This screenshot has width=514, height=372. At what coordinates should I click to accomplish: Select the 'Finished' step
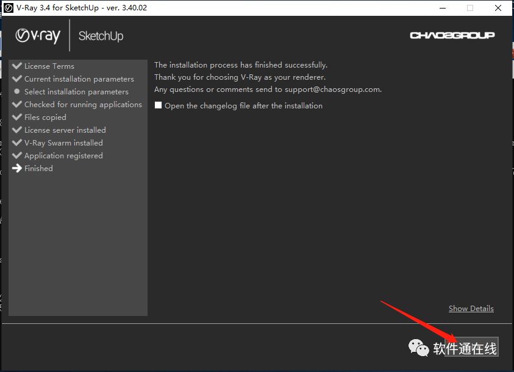coord(38,168)
